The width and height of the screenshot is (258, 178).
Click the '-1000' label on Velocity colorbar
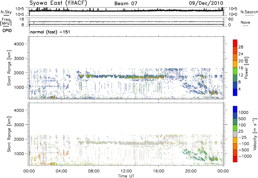(x=245, y=156)
